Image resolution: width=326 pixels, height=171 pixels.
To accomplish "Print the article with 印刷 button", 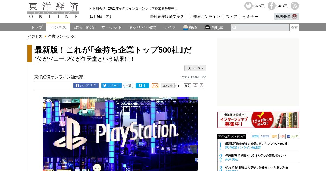I will point(188,85).
